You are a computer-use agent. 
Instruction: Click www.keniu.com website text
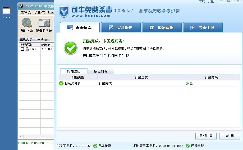pyautogui.click(x=91, y=16)
